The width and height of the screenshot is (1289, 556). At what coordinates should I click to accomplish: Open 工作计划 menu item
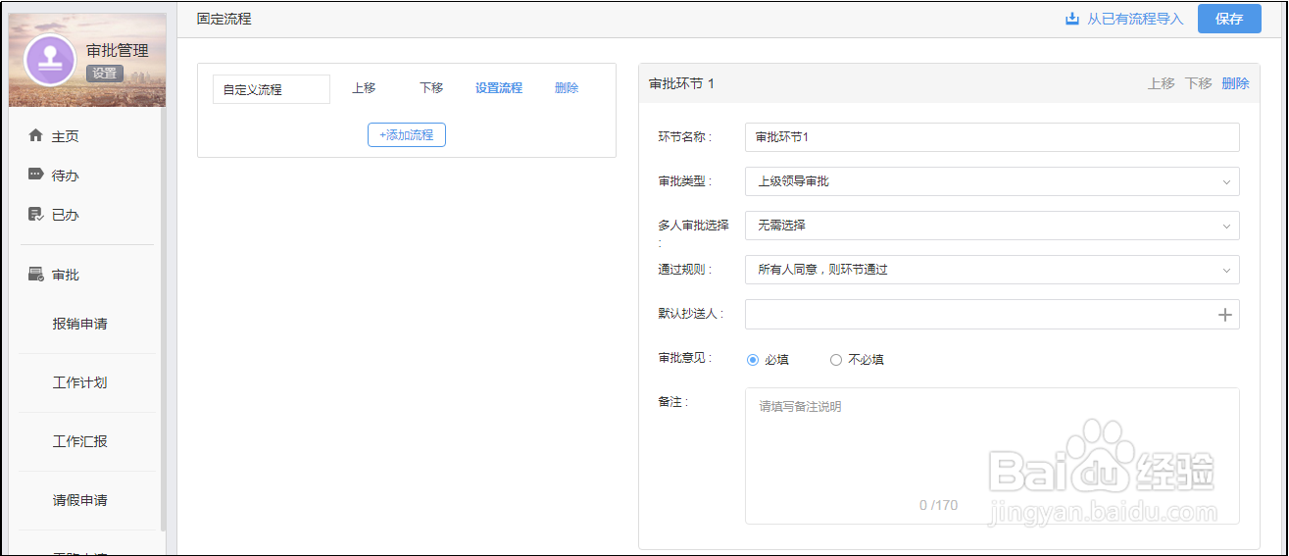pyautogui.click(x=80, y=382)
